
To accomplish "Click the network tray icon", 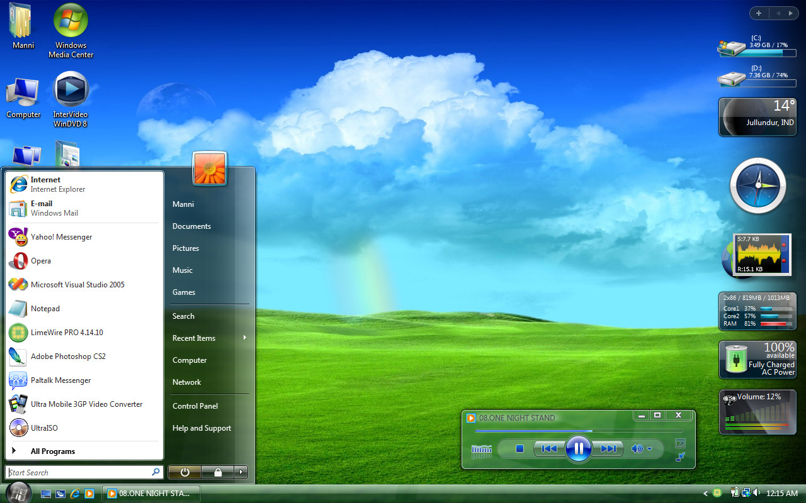I will point(746,493).
